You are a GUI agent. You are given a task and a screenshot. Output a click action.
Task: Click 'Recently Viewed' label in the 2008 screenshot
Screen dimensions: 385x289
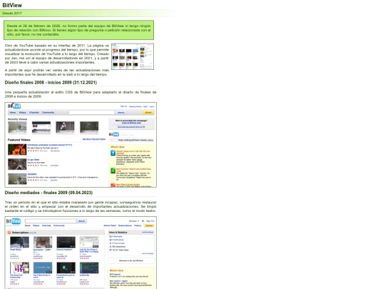[x=17, y=119]
